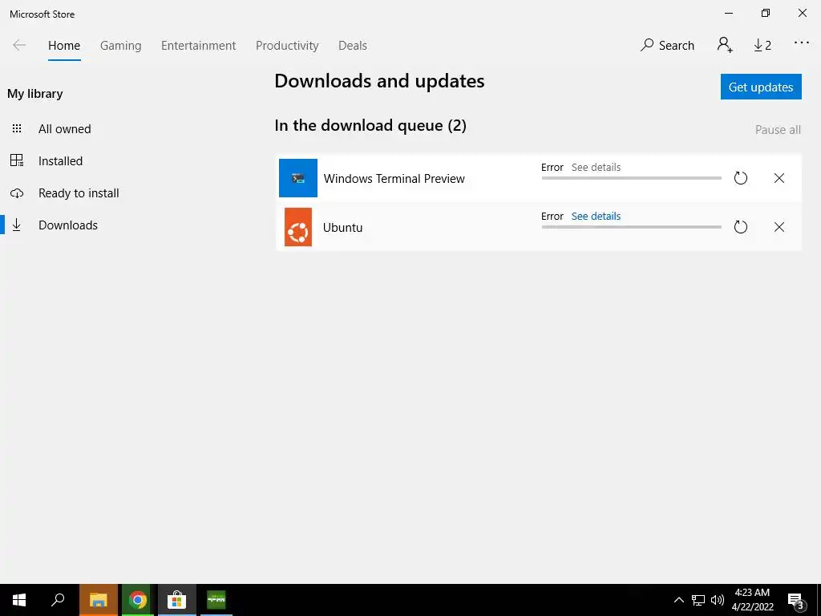Click the Ubuntu app name

342,227
